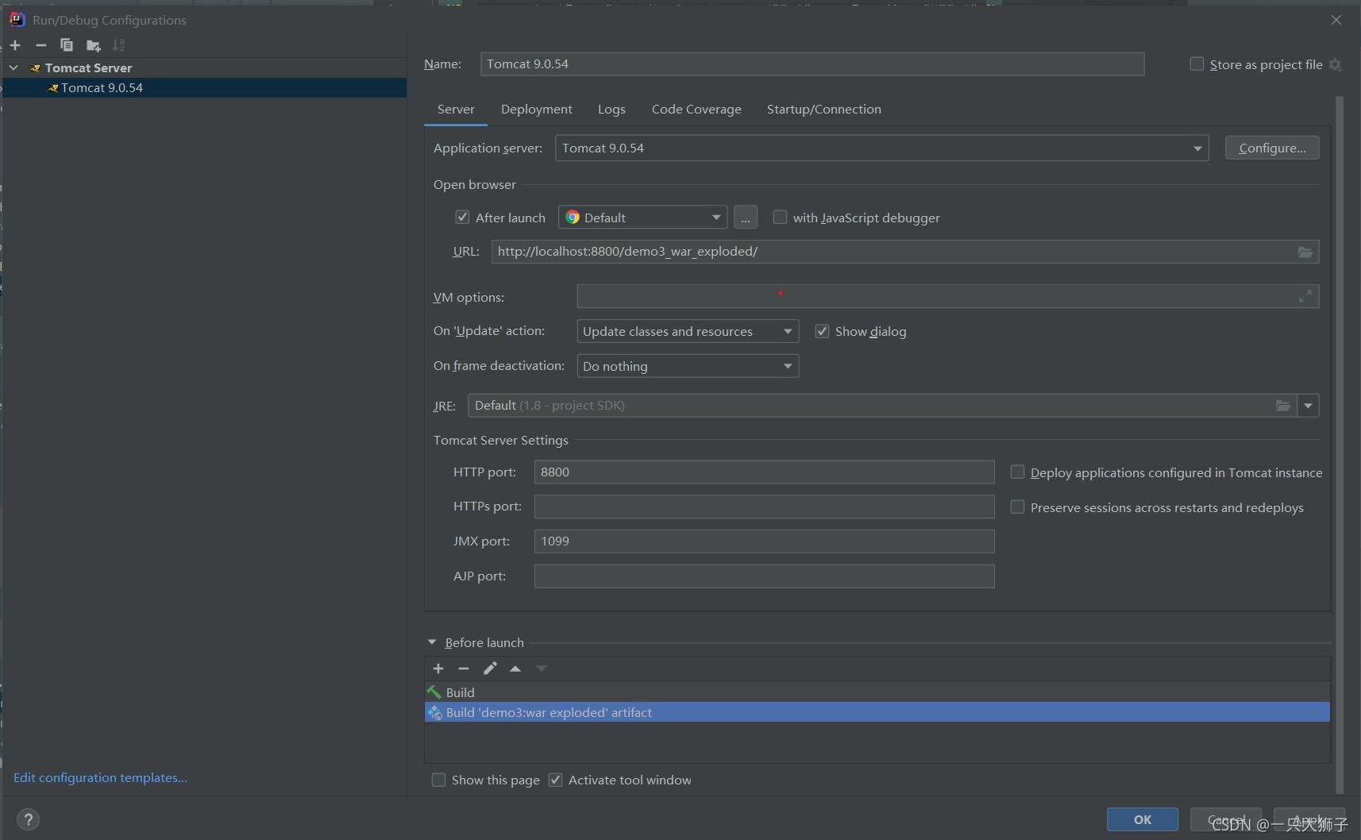Remove the selected Before launch task
The image size is (1361, 840).
click(464, 669)
